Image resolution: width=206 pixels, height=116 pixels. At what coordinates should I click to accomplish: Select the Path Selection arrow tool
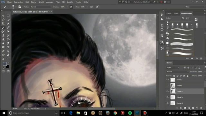point(8,51)
